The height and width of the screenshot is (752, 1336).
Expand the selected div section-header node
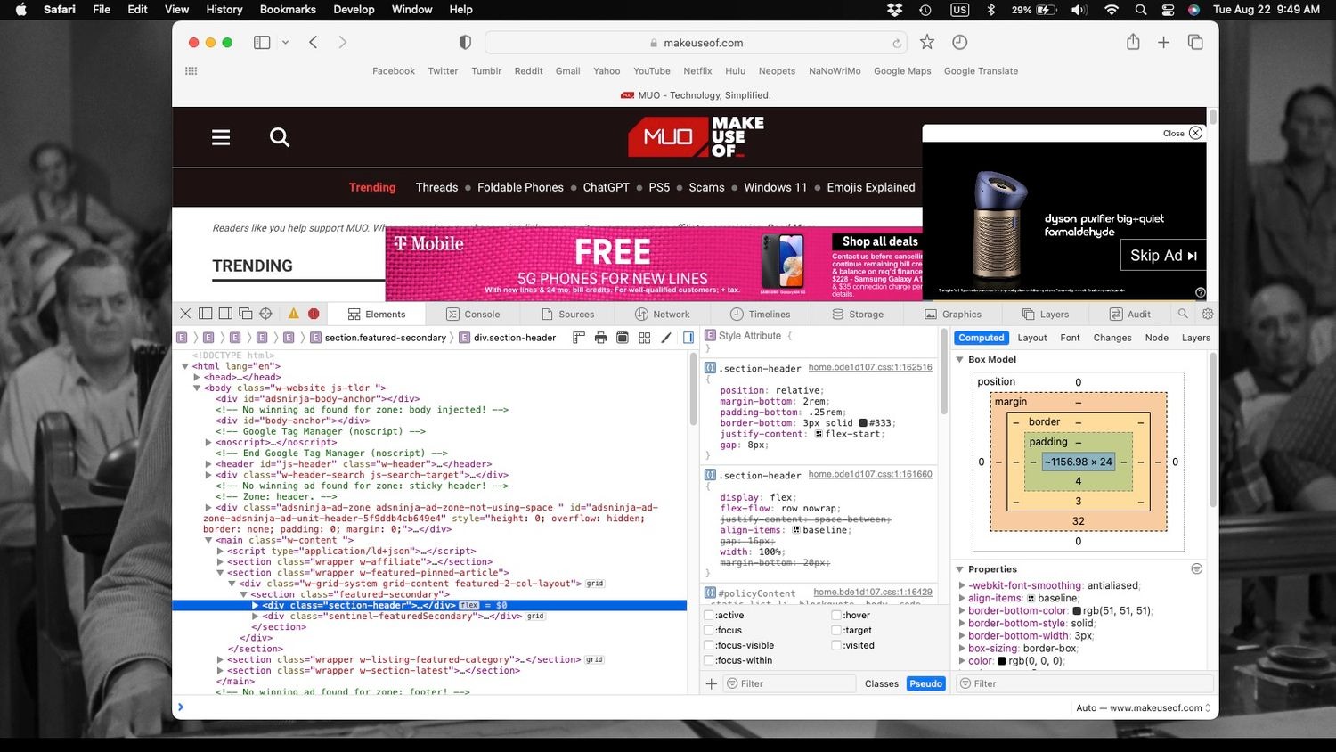(256, 605)
